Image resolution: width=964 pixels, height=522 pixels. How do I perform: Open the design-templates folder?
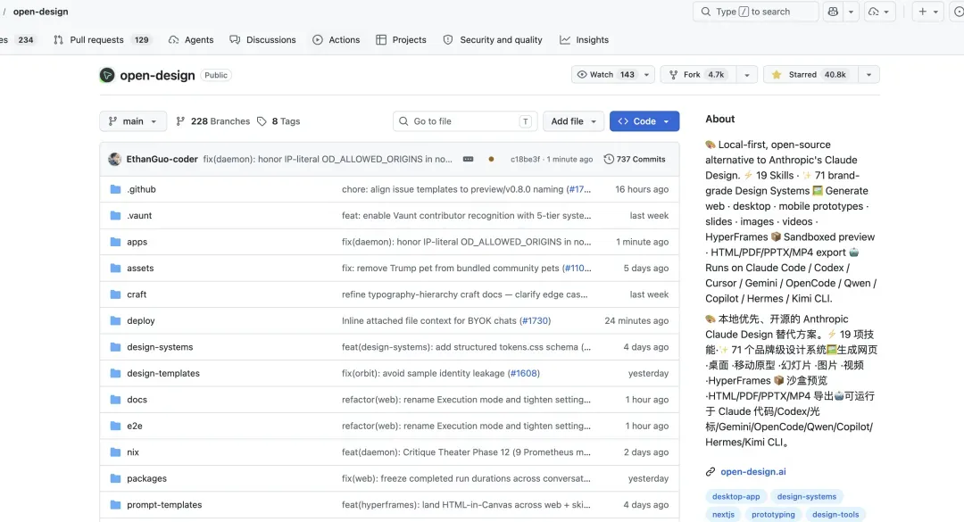(163, 373)
